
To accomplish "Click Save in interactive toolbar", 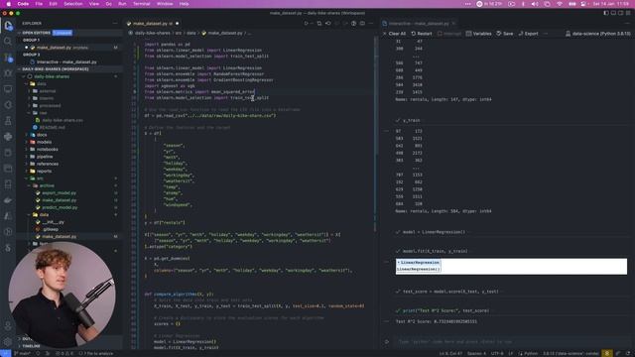I will tap(505, 34).
